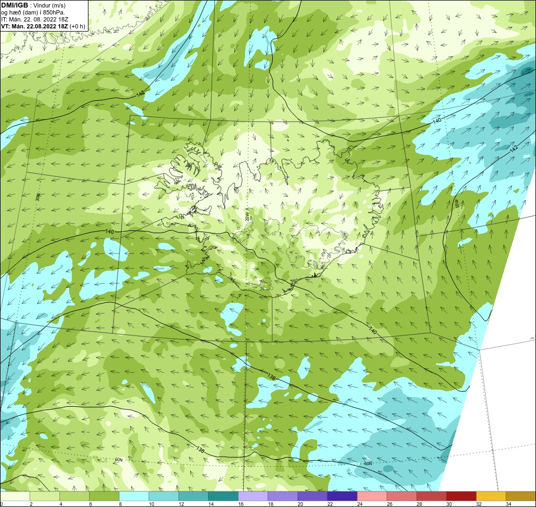This screenshot has height=507, width=536.
Task: Click the 32–34 m/s yellow swatch
Action: 491,496
